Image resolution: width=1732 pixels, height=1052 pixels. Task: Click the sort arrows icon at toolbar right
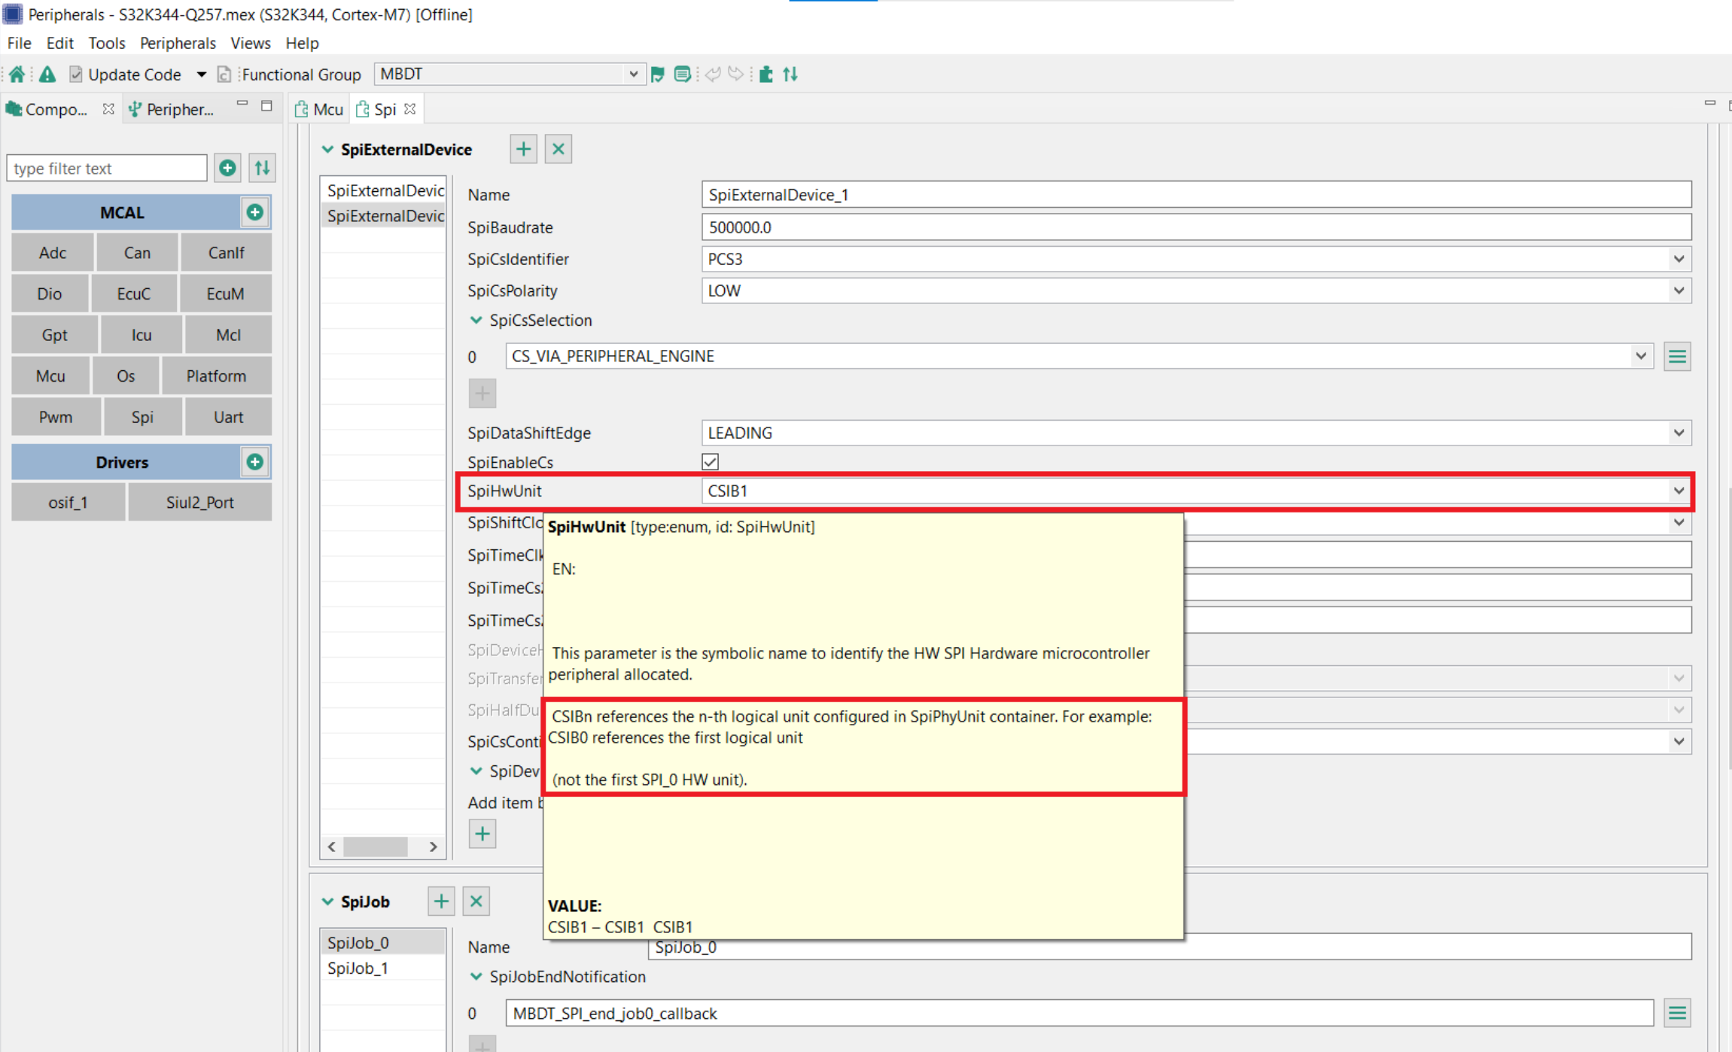click(x=790, y=74)
